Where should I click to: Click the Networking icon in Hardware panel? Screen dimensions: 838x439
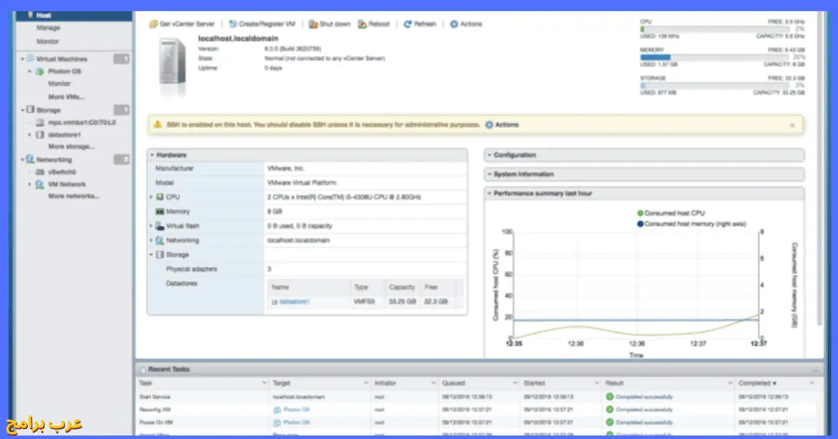160,240
